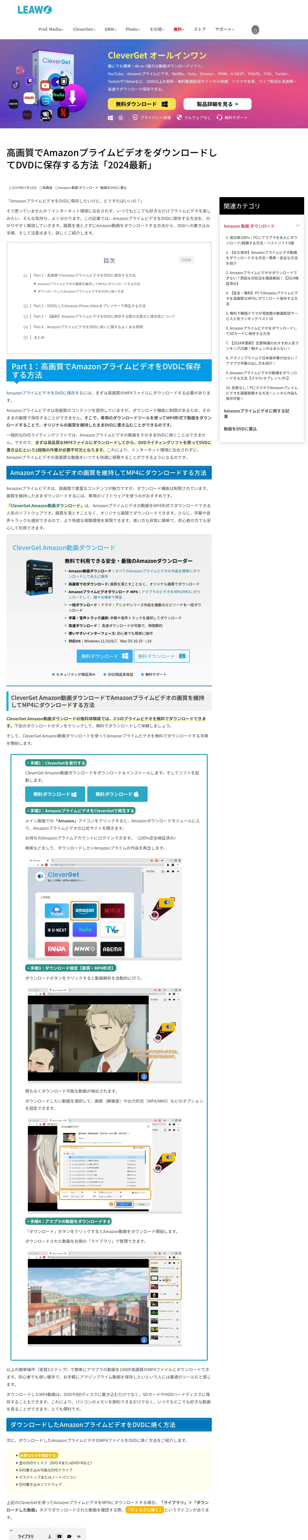Open the search icon in the header
The width and height of the screenshot is (308, 1540).
click(x=255, y=29)
